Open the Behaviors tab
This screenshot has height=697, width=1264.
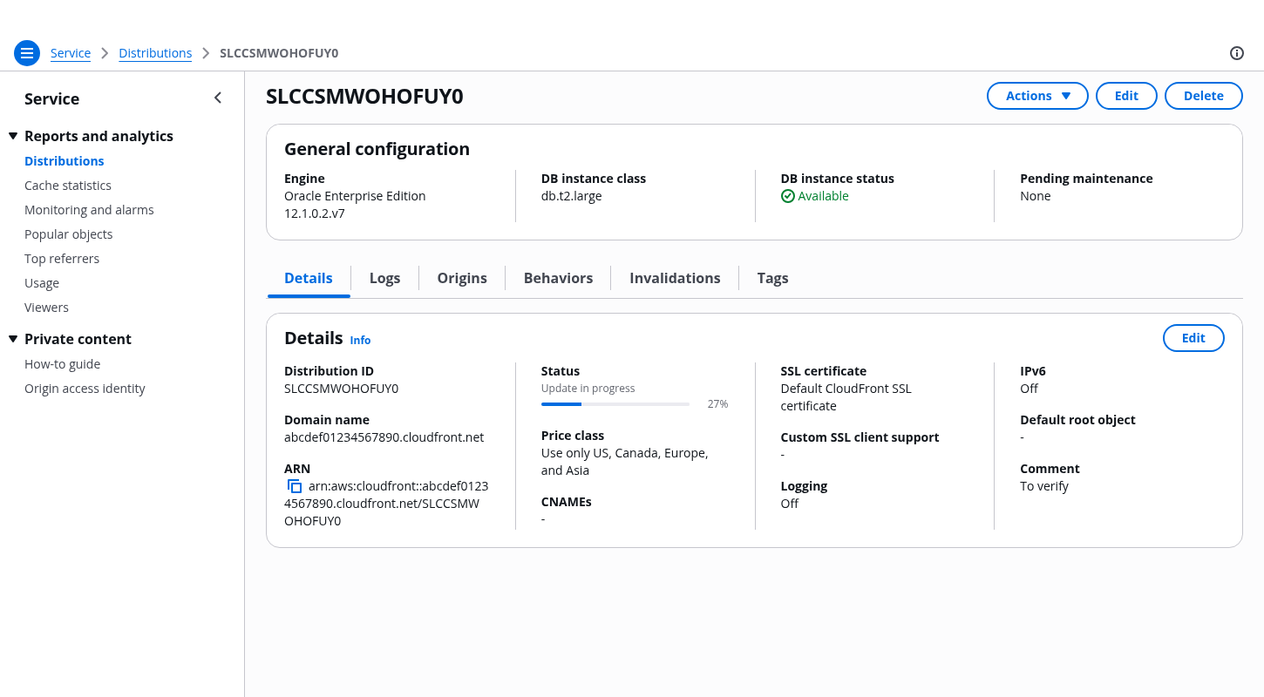pos(558,278)
